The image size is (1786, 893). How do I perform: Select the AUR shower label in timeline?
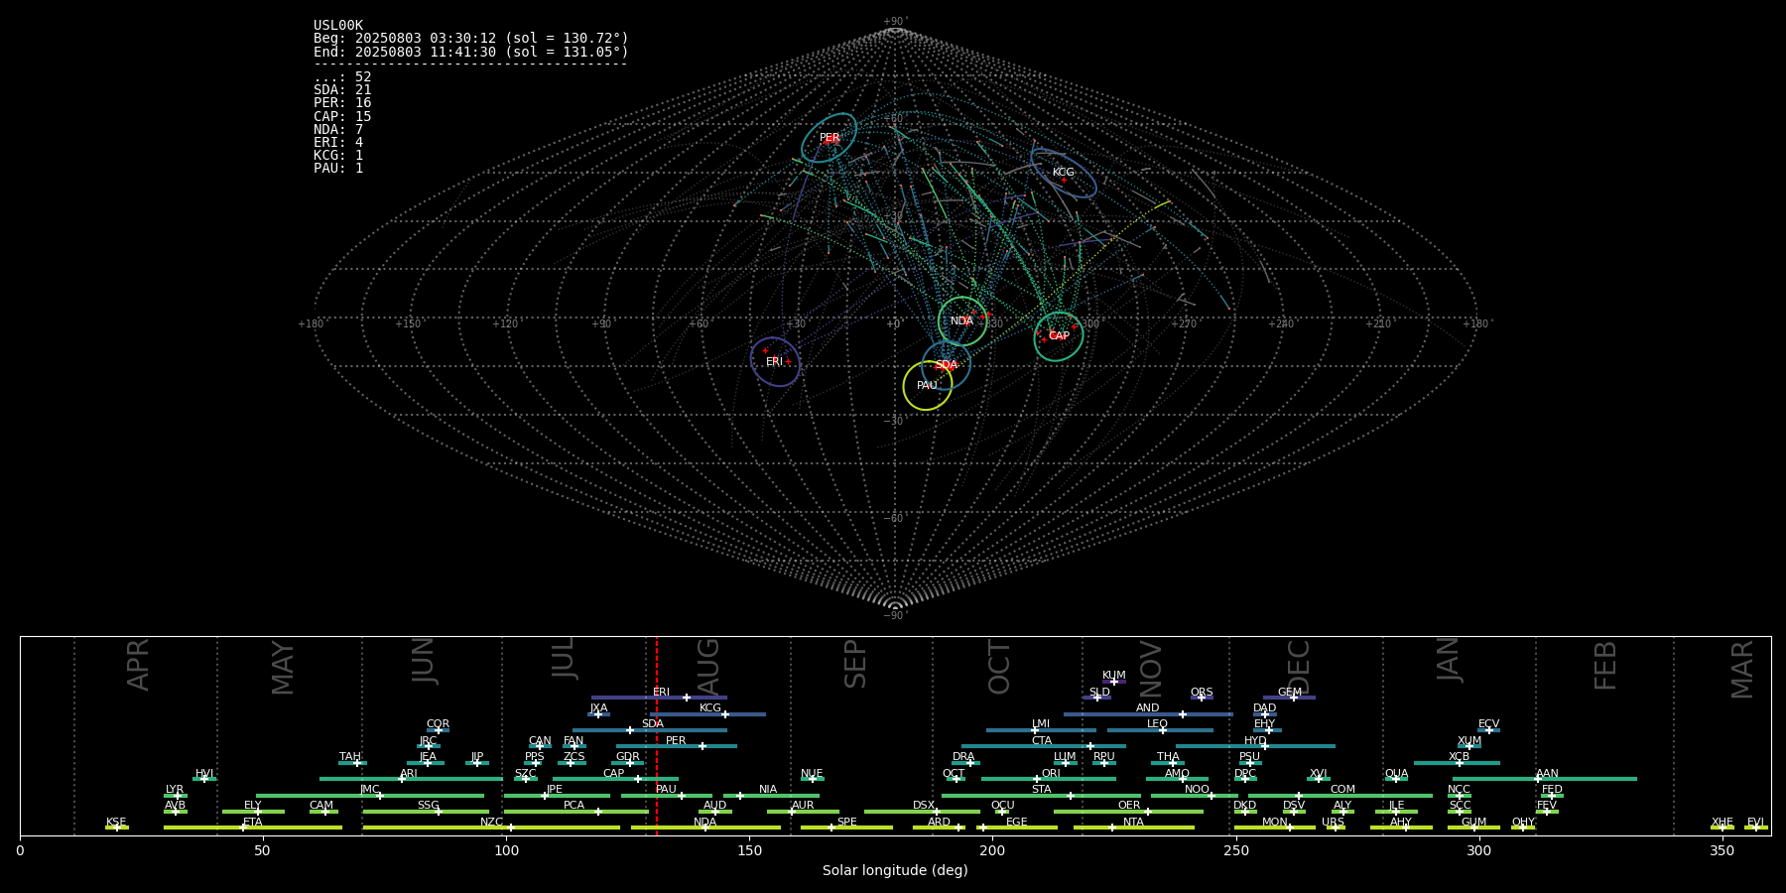pyautogui.click(x=803, y=806)
